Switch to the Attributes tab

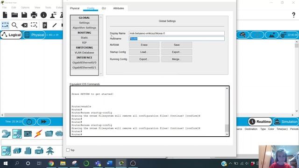pos(119,8)
